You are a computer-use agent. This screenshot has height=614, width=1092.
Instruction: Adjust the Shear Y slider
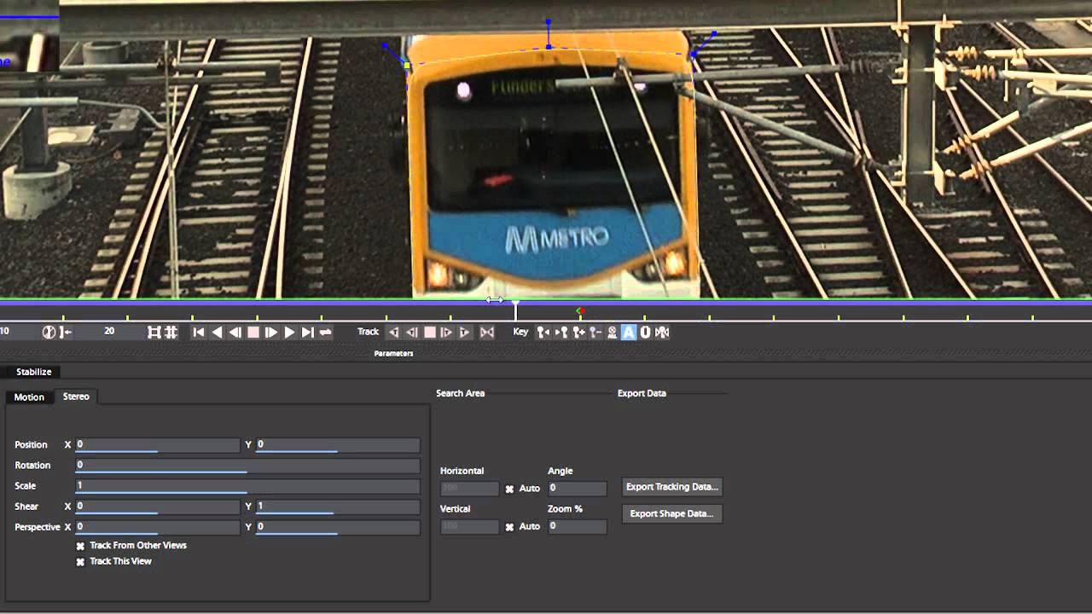point(338,507)
